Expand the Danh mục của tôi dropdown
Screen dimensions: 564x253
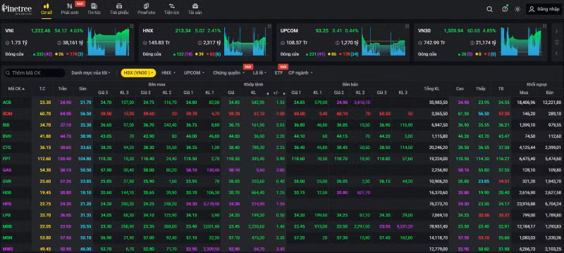pos(91,73)
